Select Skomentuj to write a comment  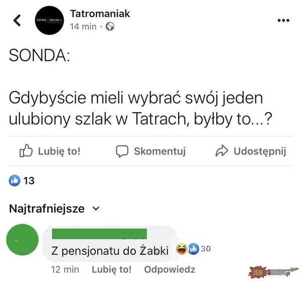(x=160, y=151)
